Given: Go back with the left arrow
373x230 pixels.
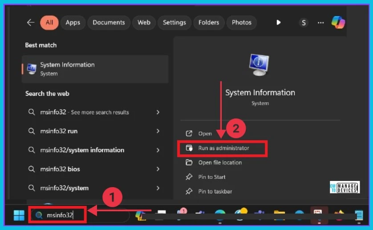Looking at the screenshot, I should [x=31, y=23].
